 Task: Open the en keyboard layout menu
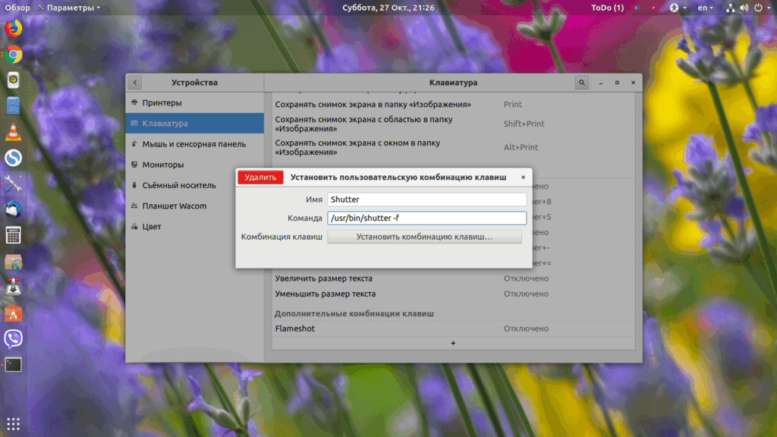coord(705,8)
